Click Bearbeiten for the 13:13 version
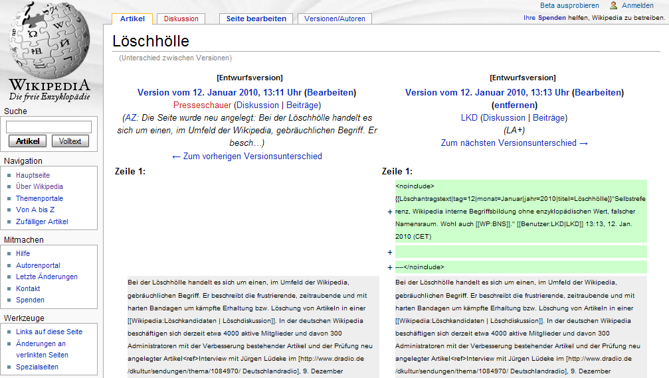Viewport: 669px width, 378px height. tap(598, 92)
